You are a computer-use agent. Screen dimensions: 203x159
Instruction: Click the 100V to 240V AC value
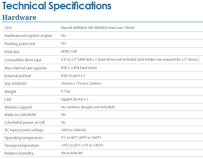tap(73, 130)
